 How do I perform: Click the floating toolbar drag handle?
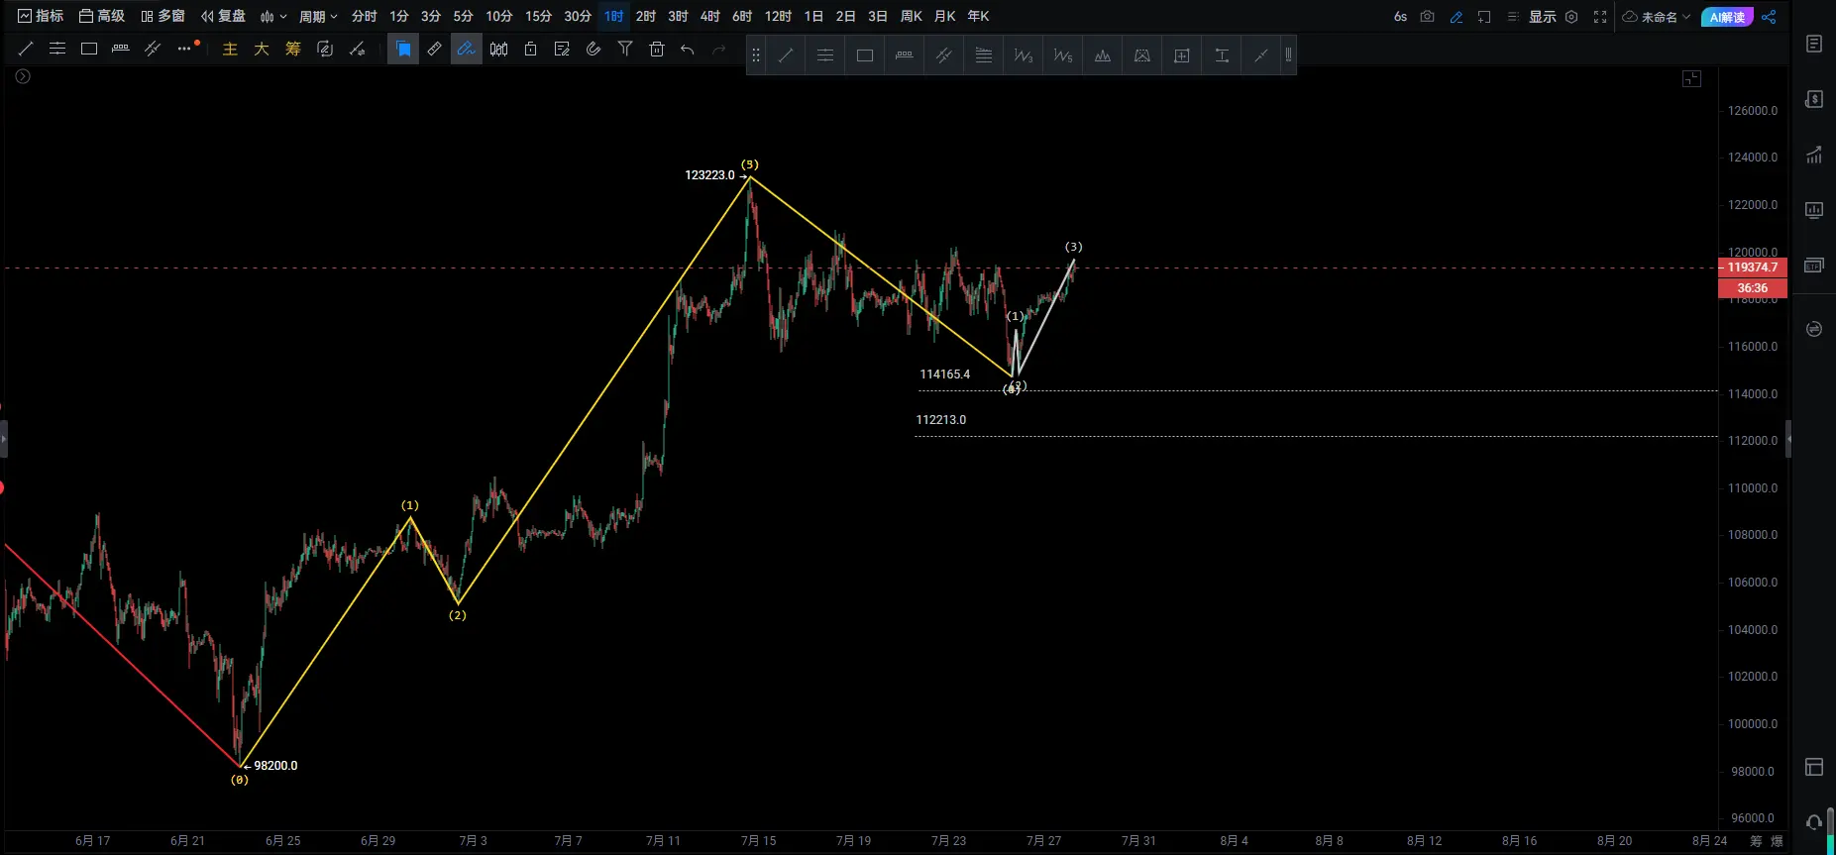pos(756,55)
